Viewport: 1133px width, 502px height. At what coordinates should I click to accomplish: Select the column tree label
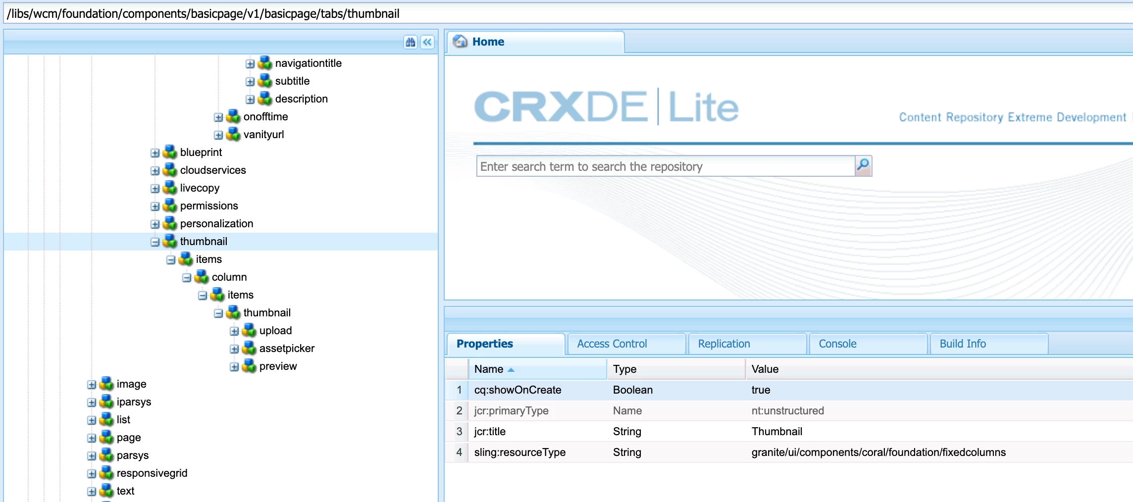[229, 277]
